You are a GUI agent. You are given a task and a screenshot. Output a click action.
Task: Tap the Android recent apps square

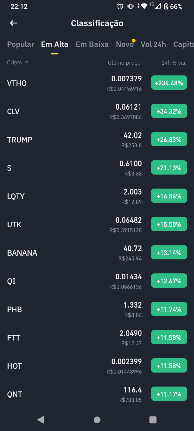pos(153,420)
